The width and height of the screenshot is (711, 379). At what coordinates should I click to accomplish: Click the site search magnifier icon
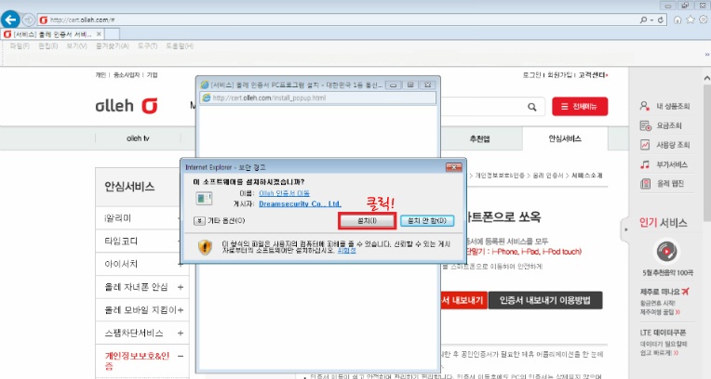[532, 107]
